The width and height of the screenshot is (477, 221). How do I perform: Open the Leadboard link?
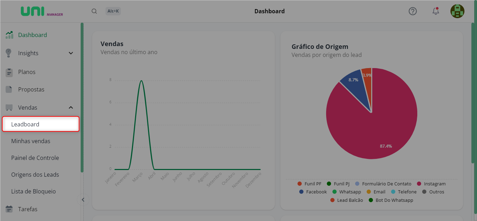(25, 124)
